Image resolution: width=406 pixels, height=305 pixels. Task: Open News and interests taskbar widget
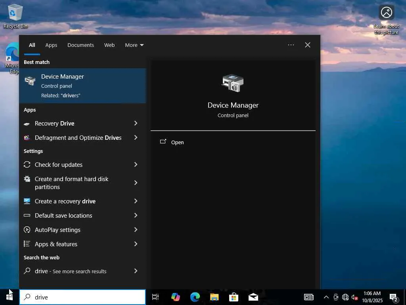click(308, 297)
